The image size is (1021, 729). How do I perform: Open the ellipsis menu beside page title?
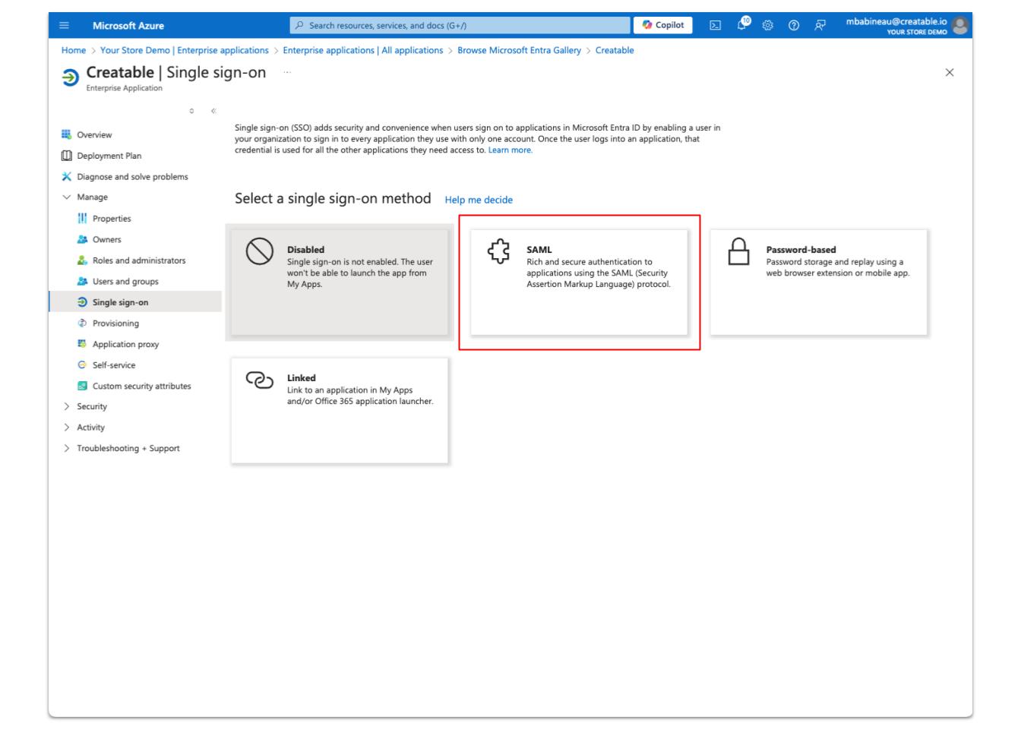click(x=286, y=72)
